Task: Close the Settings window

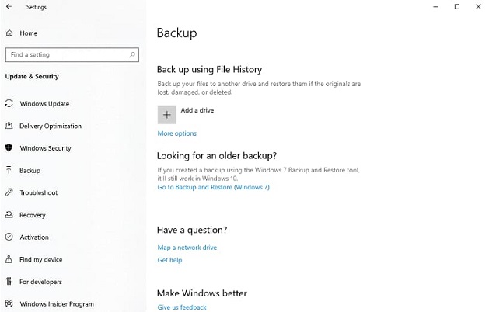Action: 478,7
